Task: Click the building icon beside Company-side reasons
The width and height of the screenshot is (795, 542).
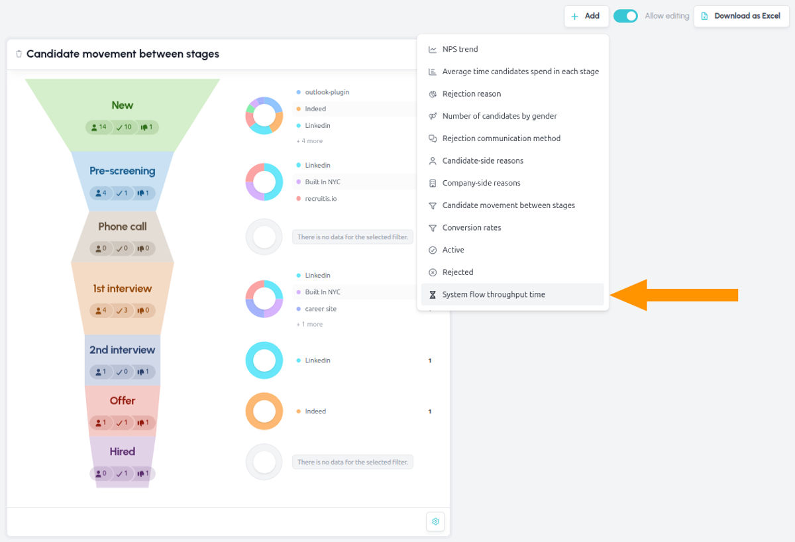Action: (433, 183)
